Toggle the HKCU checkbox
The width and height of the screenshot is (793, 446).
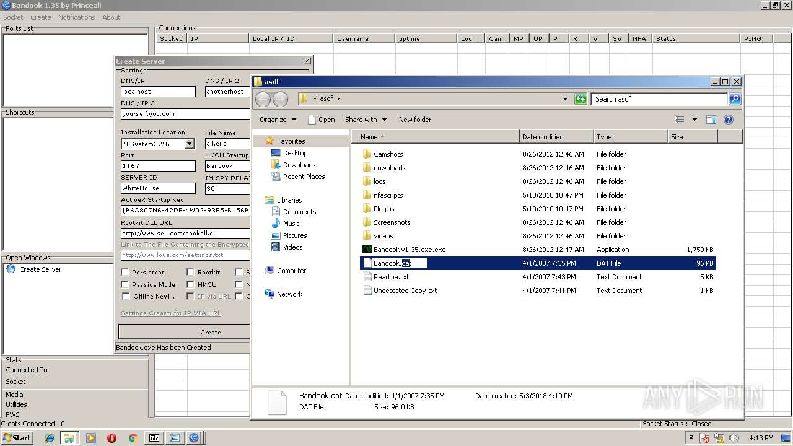(191, 284)
